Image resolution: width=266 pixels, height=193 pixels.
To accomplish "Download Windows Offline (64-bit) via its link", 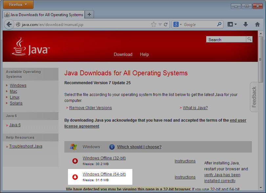I will (x=104, y=174).
